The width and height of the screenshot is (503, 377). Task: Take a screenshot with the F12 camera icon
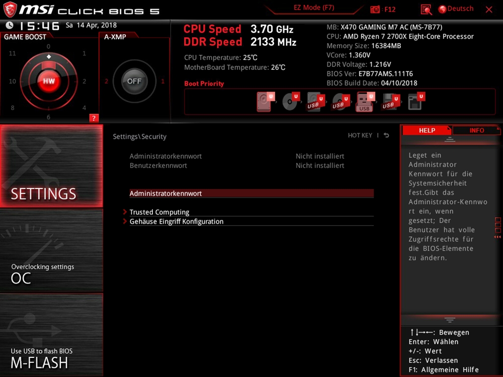tap(375, 10)
